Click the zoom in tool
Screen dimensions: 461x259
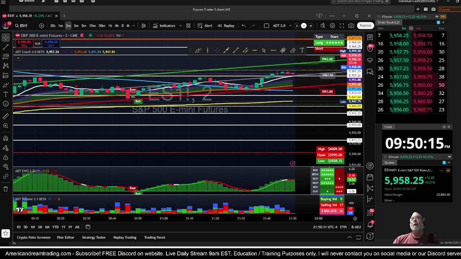6,126
